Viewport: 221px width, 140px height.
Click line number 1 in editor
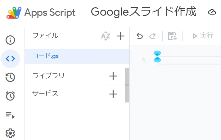[x=144, y=61]
